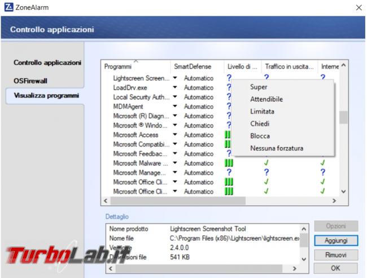Open SmartDefense dropdown for LoadDrv.exe row
Viewport: 367px width, 278px height.
click(175, 87)
